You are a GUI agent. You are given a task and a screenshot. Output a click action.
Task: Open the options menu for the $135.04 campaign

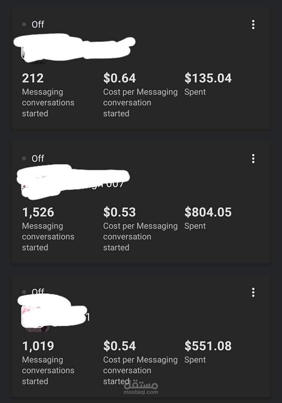(x=253, y=25)
